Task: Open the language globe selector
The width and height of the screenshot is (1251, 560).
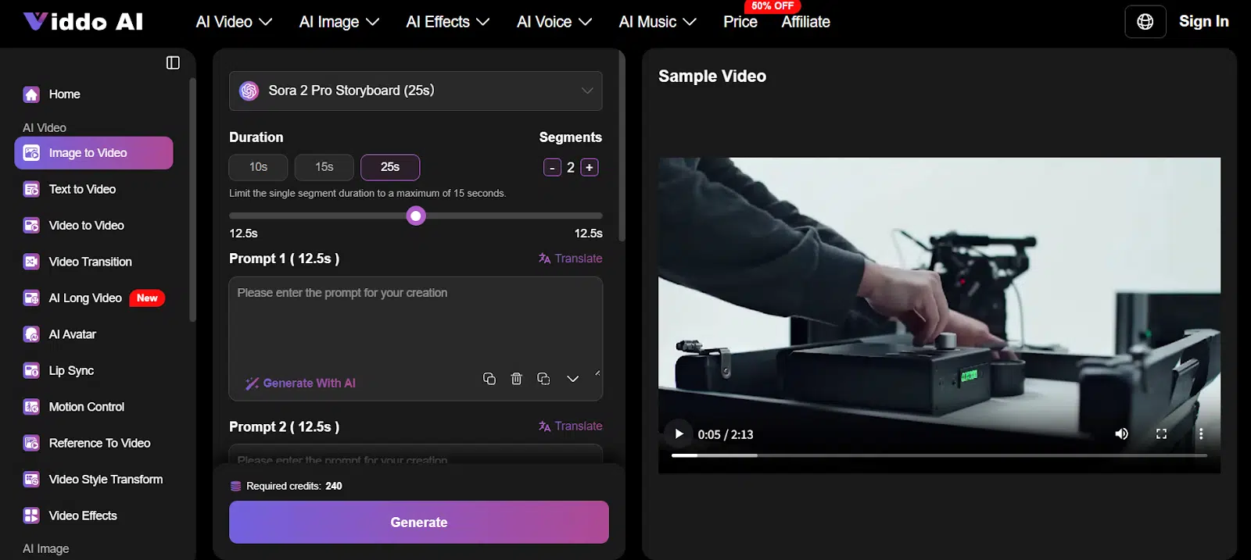Action: pyautogui.click(x=1145, y=22)
